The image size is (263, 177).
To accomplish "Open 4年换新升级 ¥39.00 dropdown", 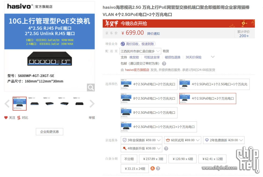I will pyautogui.click(x=141, y=148).
